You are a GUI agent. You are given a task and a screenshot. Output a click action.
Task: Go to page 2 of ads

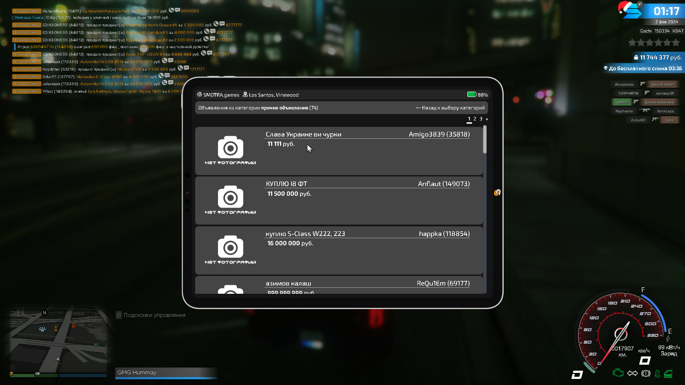[x=475, y=119]
